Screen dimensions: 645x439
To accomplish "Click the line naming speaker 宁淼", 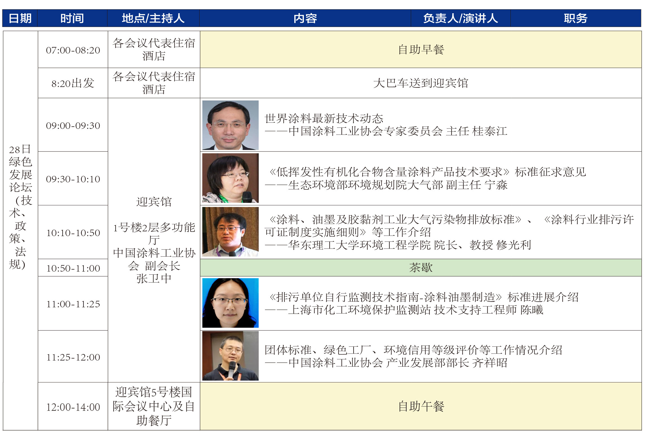I will click(x=386, y=185).
